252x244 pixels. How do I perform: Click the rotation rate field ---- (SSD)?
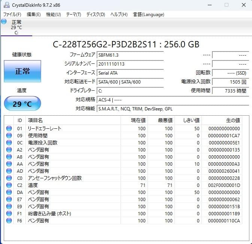[231, 73]
